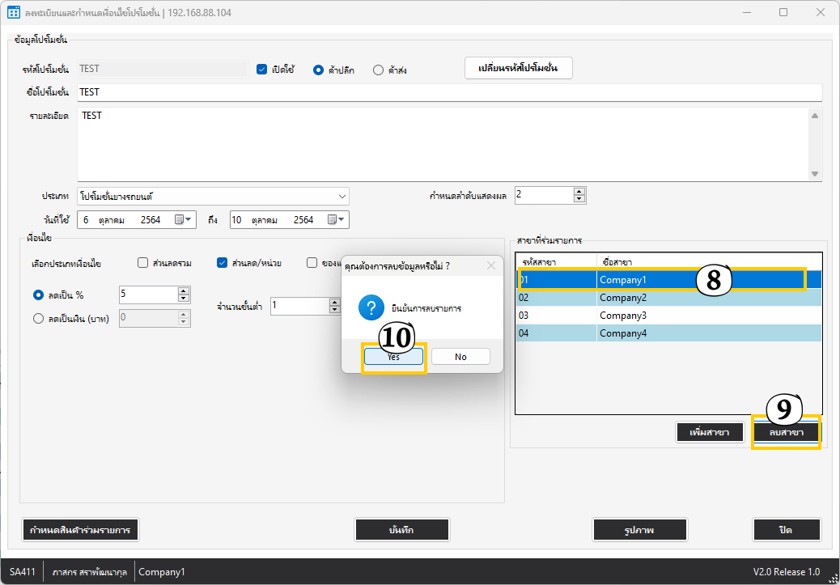840x585 pixels.
Task: Select the ค้าส่ง radio button
Action: 378,70
